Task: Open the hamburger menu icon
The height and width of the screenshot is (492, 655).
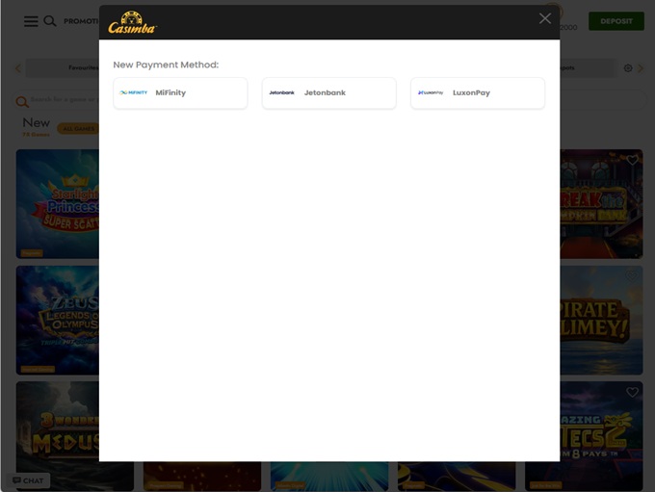Action: [31, 21]
